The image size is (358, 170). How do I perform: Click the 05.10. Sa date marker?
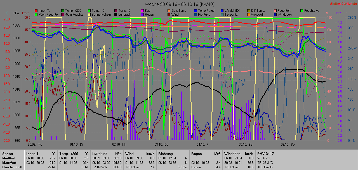coord(245,145)
